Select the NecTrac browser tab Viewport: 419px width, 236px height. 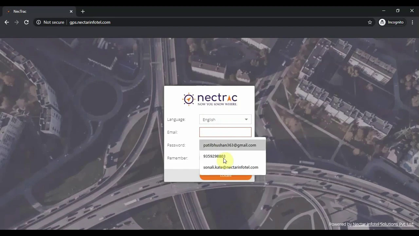pos(39,11)
